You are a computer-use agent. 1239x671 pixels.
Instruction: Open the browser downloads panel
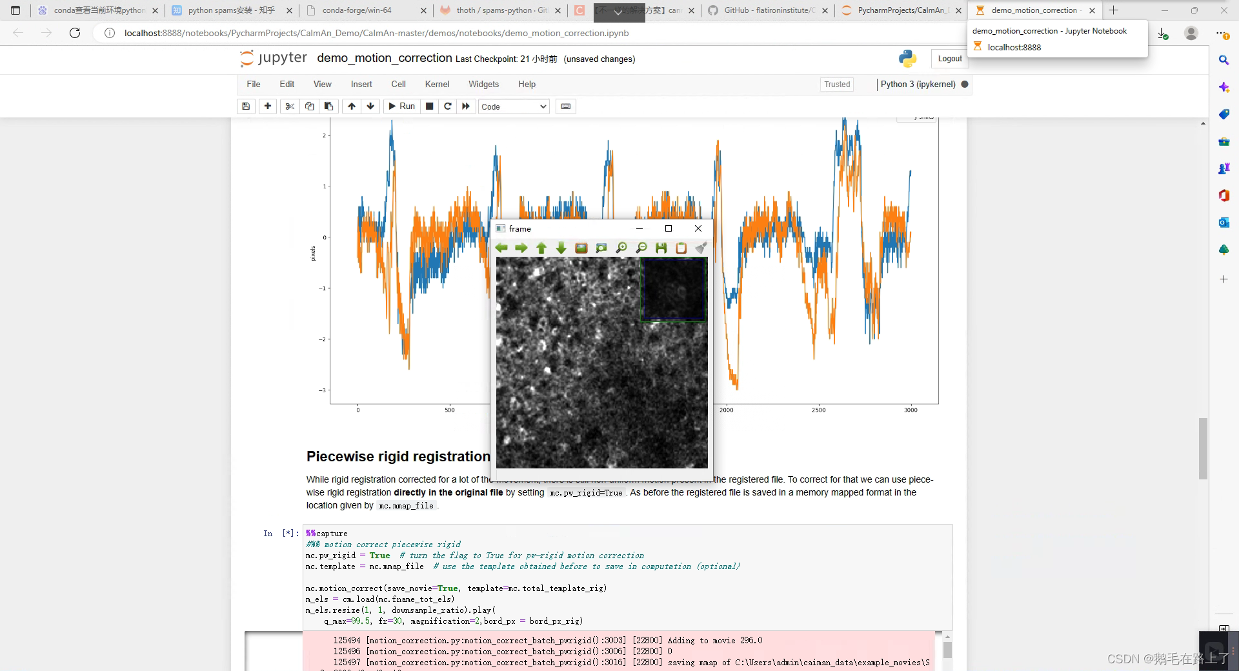pos(1162,34)
